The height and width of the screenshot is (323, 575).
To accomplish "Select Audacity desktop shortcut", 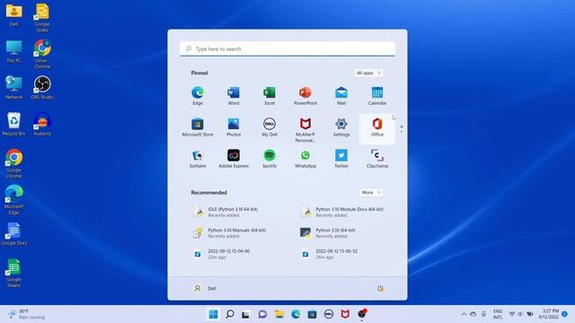I will [x=42, y=124].
